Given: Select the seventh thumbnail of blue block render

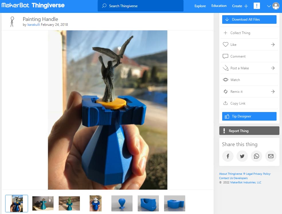Looking at the screenshot, I should point(174,203).
